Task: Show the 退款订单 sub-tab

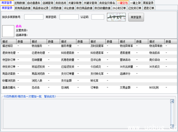Action: (148, 8)
